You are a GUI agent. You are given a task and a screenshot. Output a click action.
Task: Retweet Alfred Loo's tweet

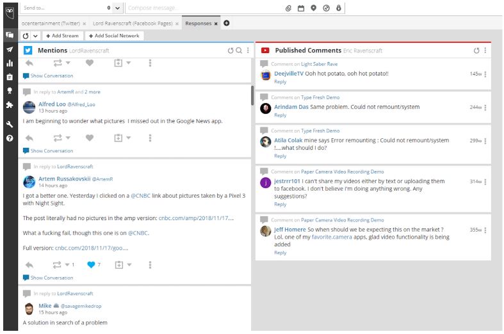[x=58, y=138]
